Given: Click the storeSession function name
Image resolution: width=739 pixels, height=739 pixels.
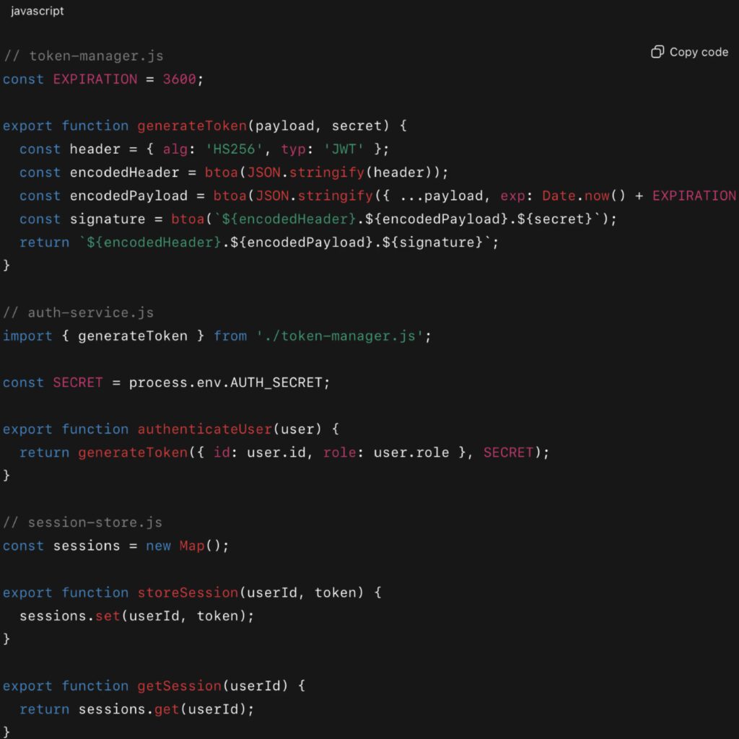Looking at the screenshot, I should click(x=188, y=592).
